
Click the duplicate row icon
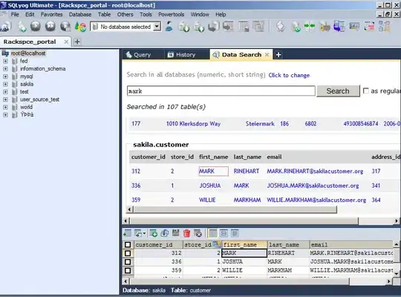(x=165, y=233)
